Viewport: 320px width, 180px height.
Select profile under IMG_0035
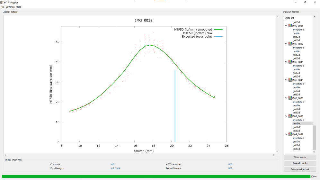pos(296,33)
